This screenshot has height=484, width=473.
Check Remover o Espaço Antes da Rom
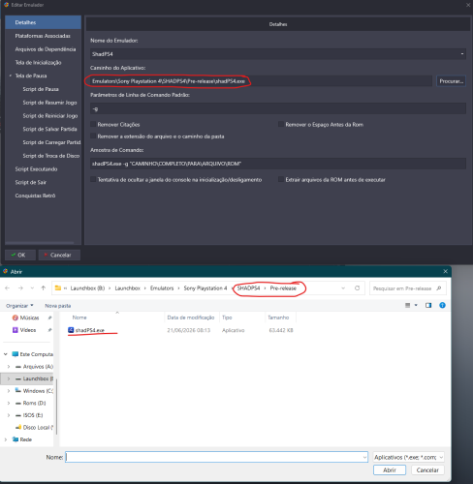[281, 124]
